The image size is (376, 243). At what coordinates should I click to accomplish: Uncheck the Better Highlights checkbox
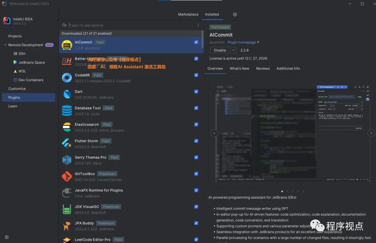pos(196,59)
